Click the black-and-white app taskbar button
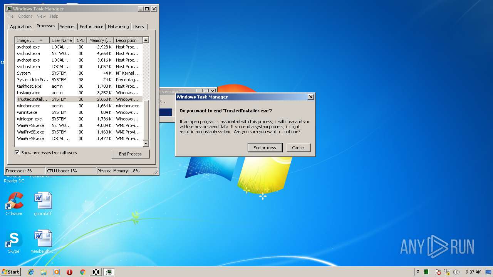Image resolution: width=493 pixels, height=277 pixels. [96, 272]
